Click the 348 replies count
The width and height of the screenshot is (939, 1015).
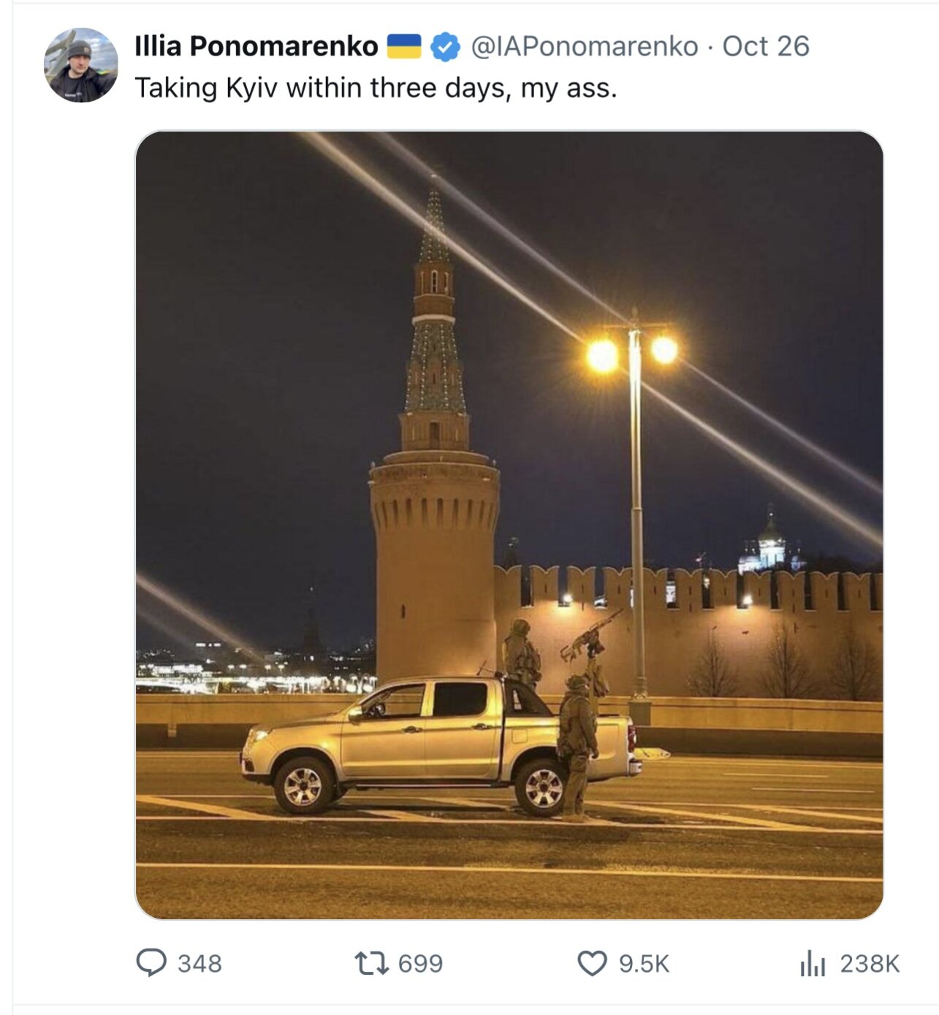pos(199,963)
